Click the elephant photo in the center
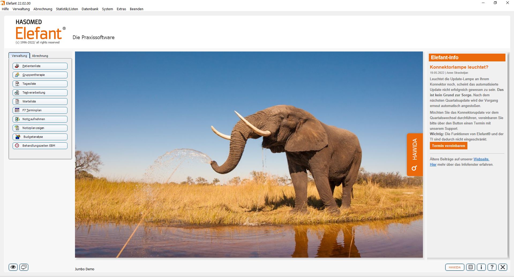Screen dimensions: 514x277 click(249, 154)
